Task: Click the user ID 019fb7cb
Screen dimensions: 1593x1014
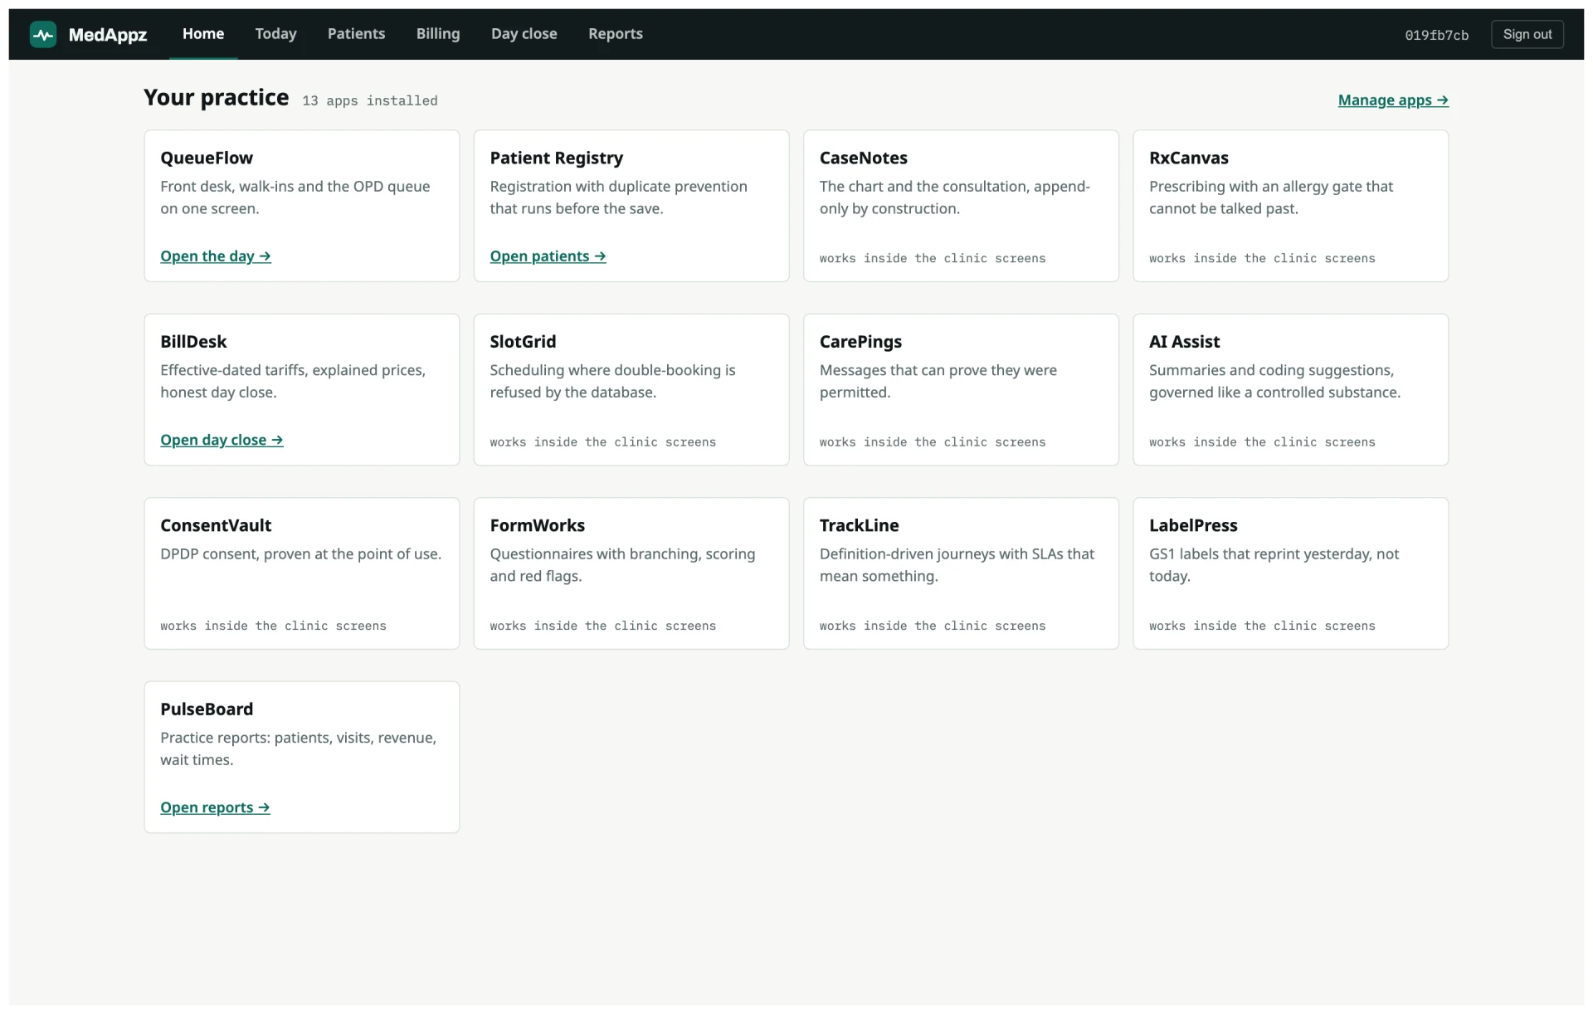Action: tap(1436, 35)
